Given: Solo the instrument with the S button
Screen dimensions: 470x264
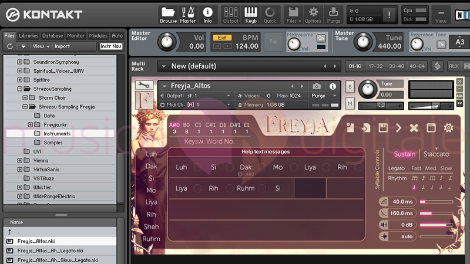Looking at the screenshot, I should (x=350, y=87).
